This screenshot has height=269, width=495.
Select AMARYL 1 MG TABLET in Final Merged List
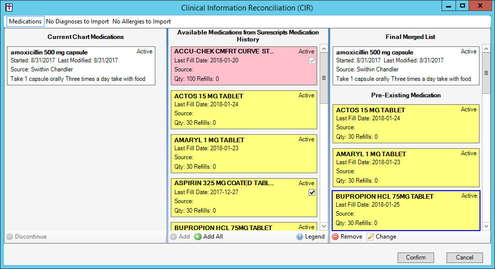(x=406, y=168)
